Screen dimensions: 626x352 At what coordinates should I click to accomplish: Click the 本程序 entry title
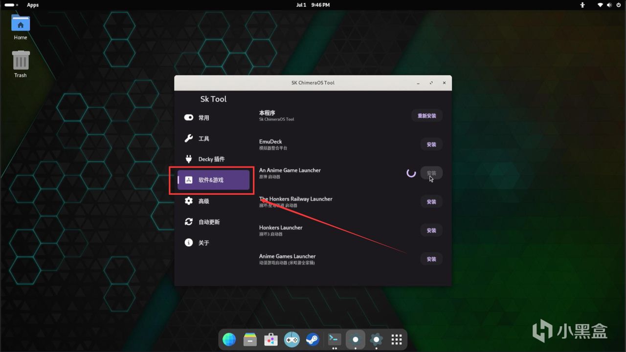(267, 113)
